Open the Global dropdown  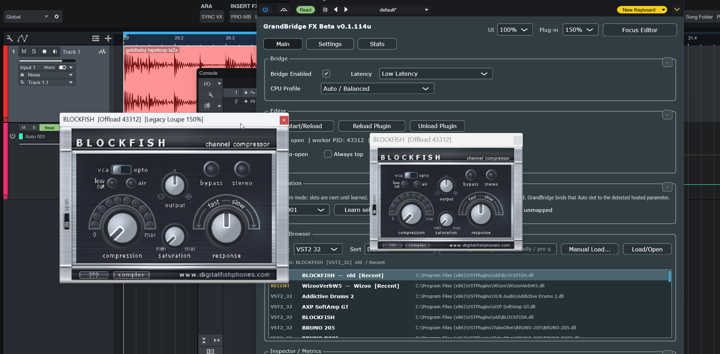27,17
